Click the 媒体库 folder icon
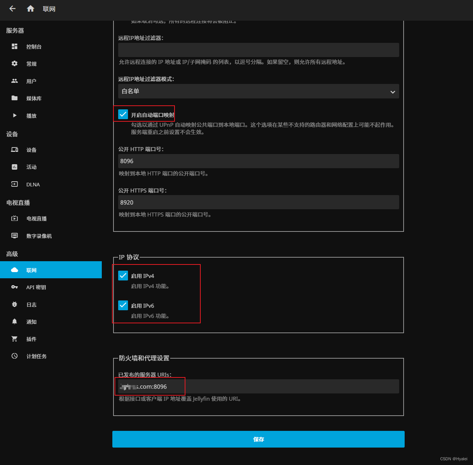Screen dimensions: 473x465 coord(15,98)
